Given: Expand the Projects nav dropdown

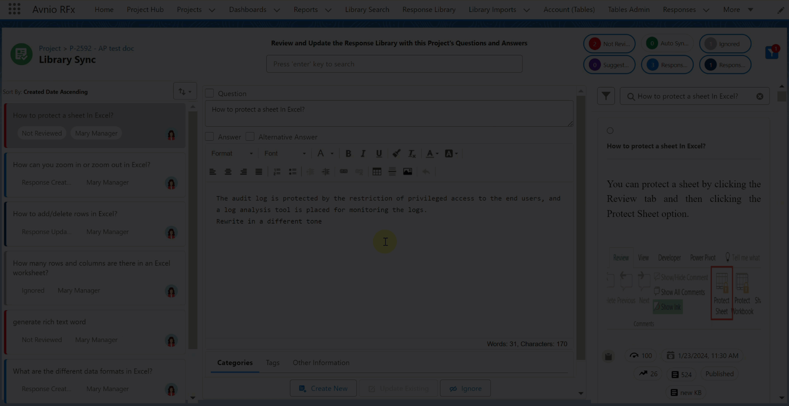Looking at the screenshot, I should [212, 10].
